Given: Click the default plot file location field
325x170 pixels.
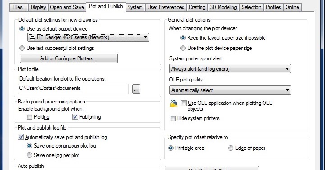Looking at the screenshot, I should click(73, 89).
